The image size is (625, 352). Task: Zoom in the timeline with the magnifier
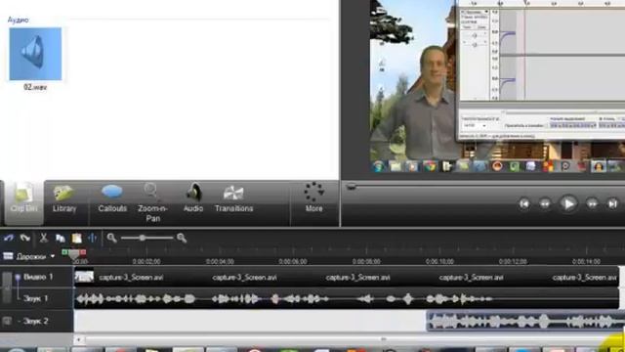(x=182, y=239)
